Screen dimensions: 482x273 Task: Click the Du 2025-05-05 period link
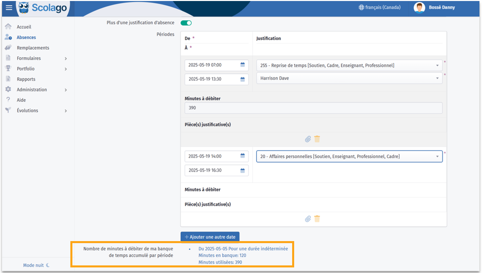pyautogui.click(x=243, y=248)
